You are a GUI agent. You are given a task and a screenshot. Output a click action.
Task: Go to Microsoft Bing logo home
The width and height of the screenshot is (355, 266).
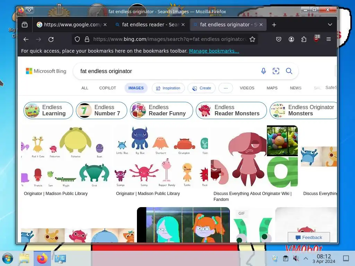pos(46,71)
